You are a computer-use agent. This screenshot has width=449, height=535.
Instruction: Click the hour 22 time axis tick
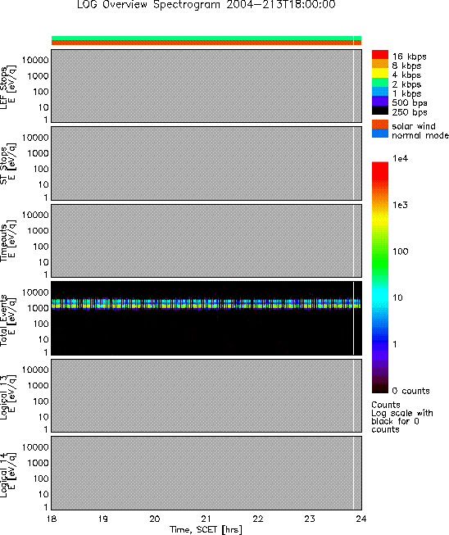(258, 519)
